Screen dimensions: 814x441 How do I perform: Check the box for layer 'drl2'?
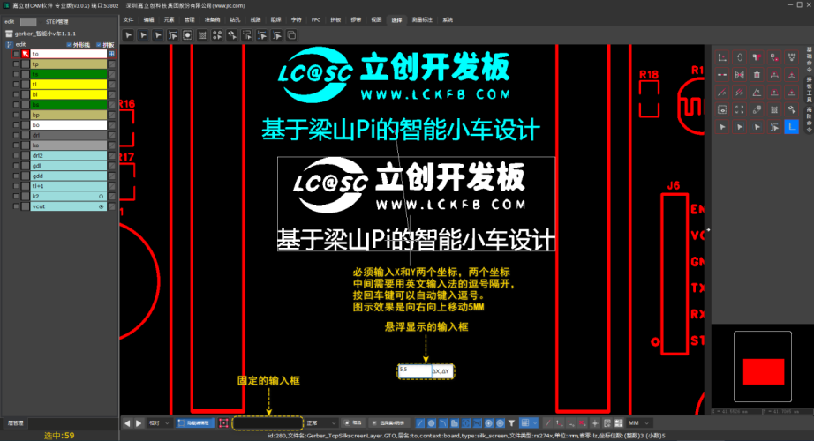(16, 155)
